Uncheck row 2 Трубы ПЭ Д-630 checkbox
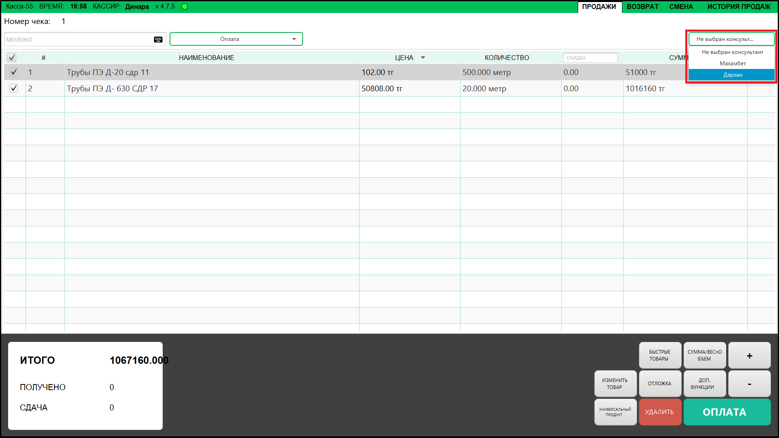The image size is (779, 438). click(x=14, y=88)
